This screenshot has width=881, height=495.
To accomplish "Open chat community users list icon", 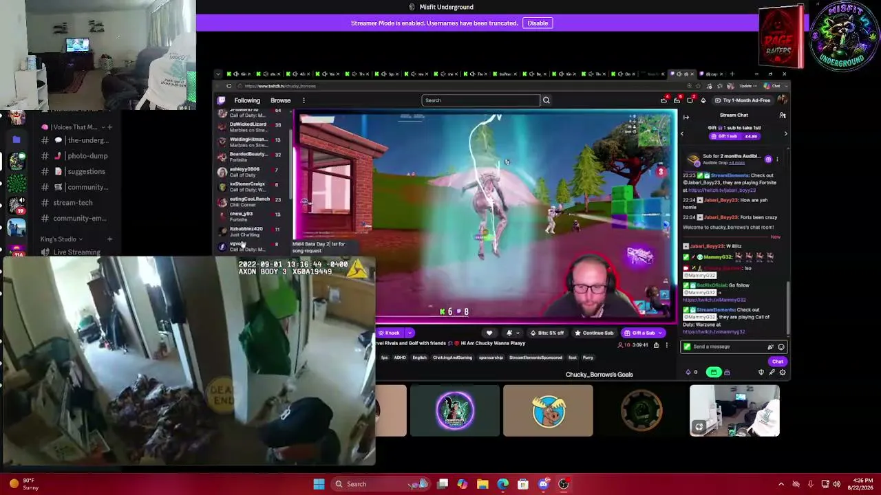I will 783,115.
